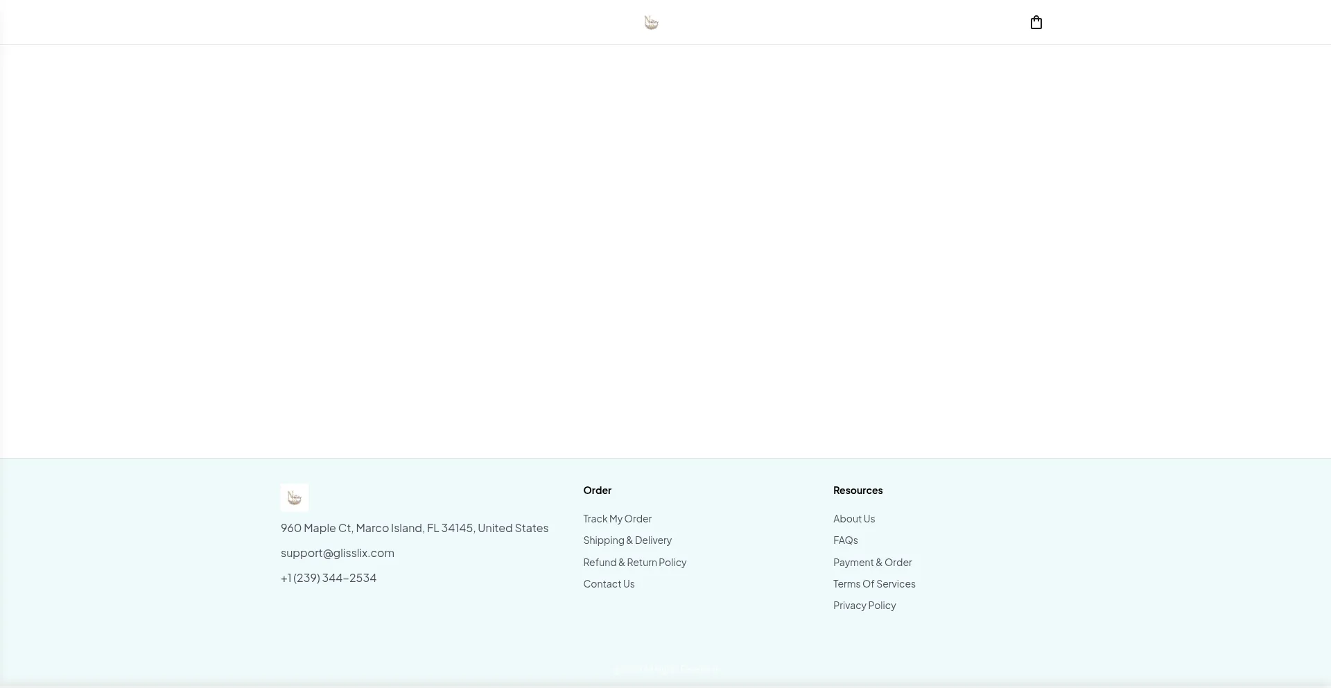Click the support@glisslix.com email address
1331x688 pixels.
(x=338, y=553)
